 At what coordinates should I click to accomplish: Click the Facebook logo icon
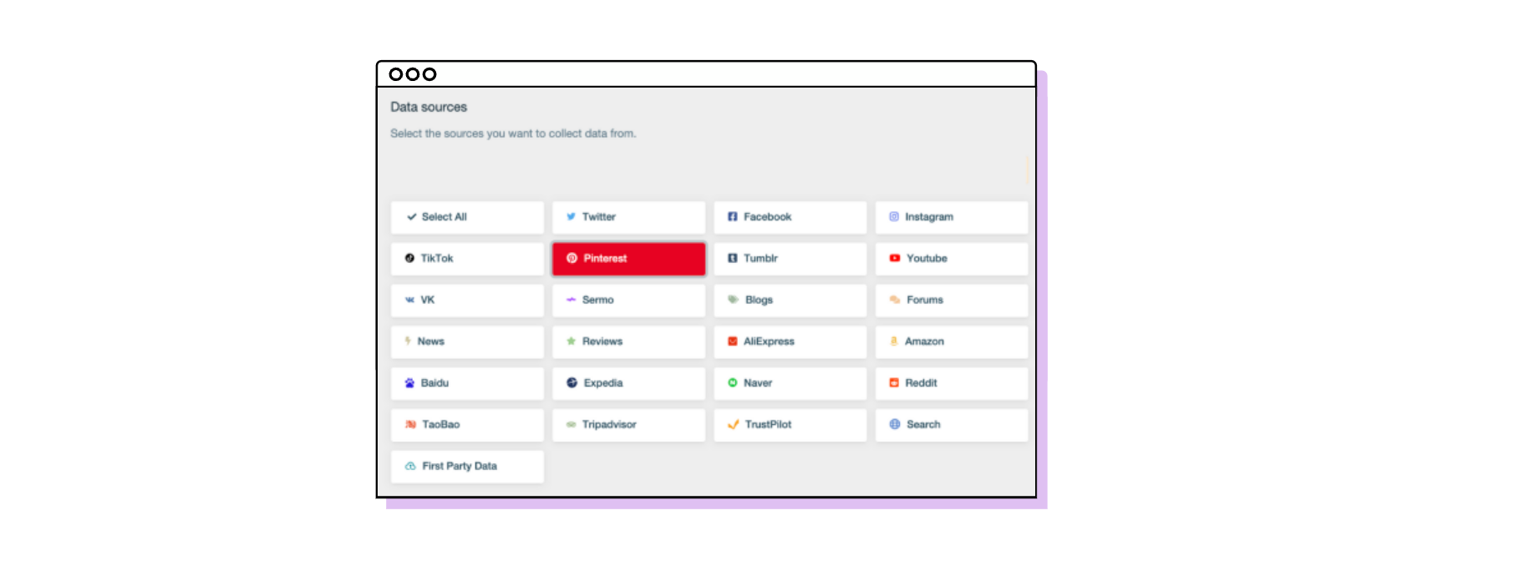click(733, 217)
